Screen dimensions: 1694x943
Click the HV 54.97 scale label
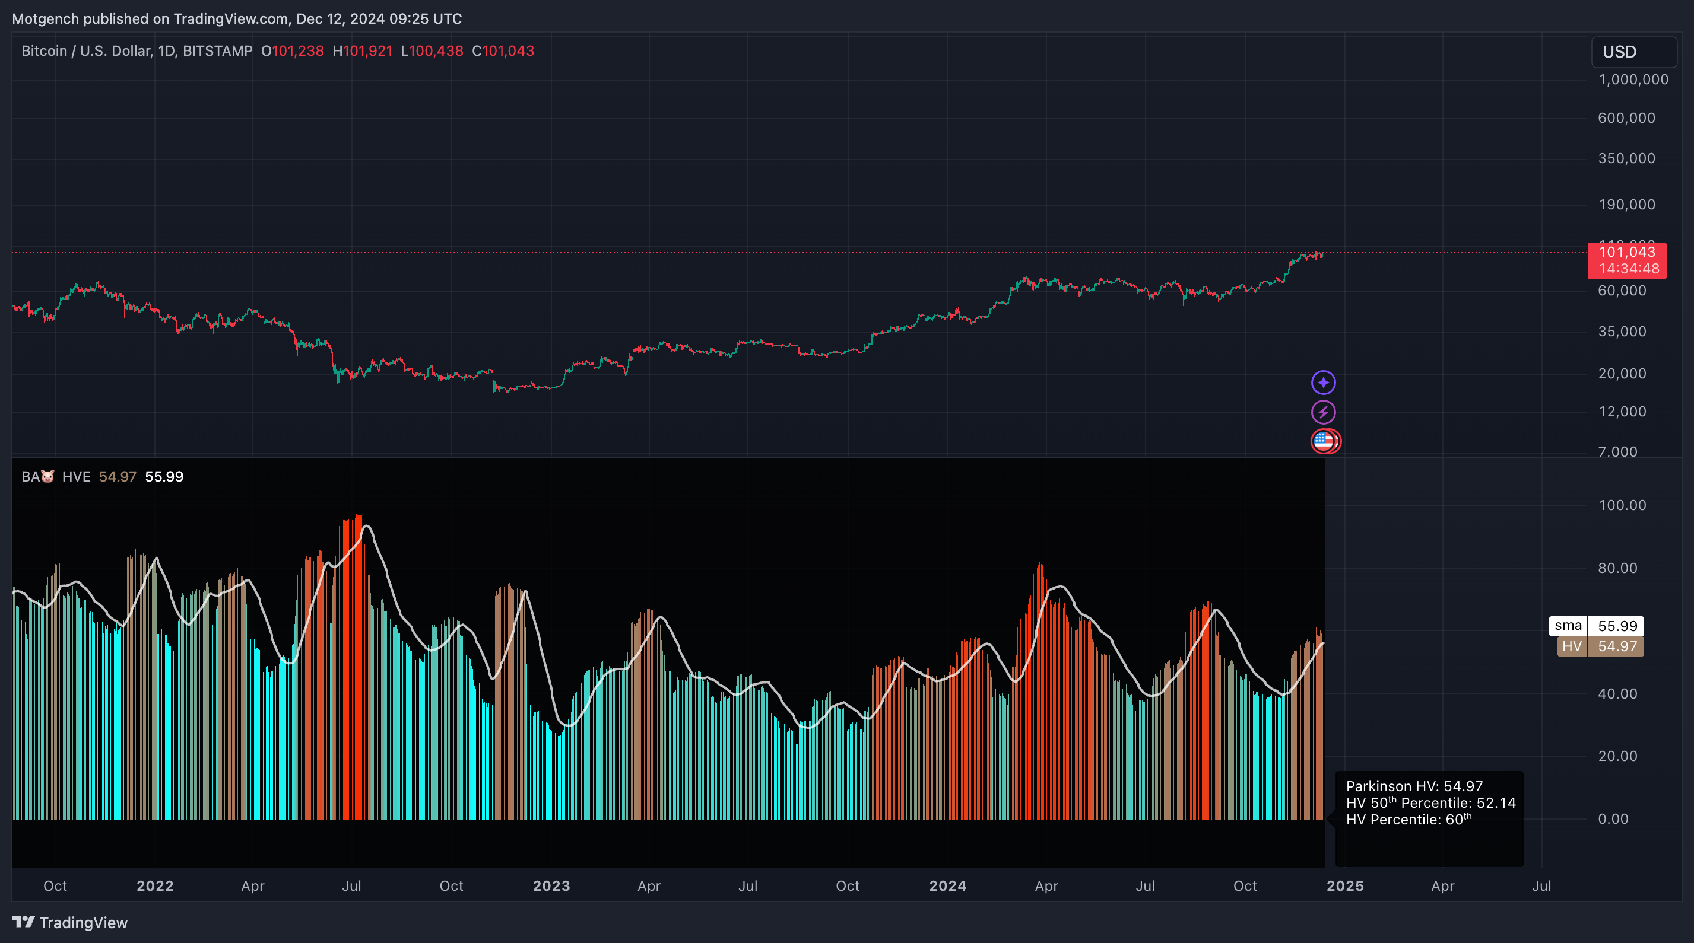[x=1601, y=646]
